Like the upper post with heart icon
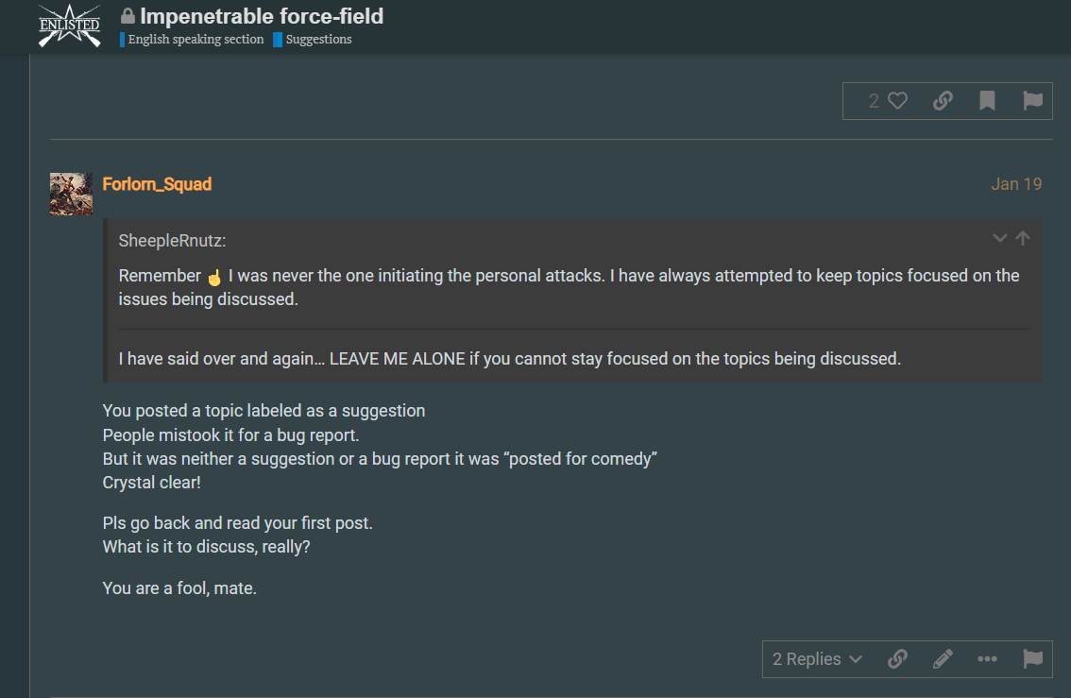The width and height of the screenshot is (1071, 698). (897, 101)
